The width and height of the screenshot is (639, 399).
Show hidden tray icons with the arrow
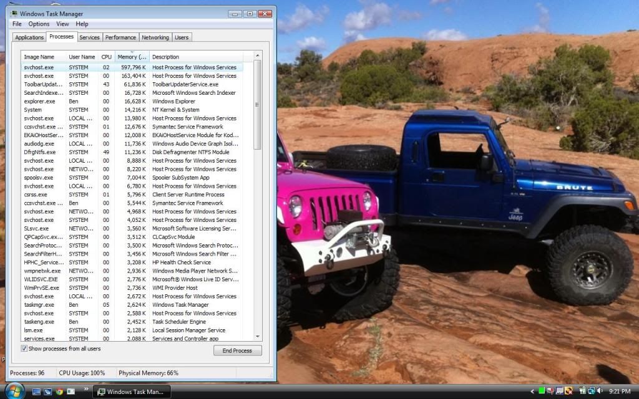tap(532, 392)
